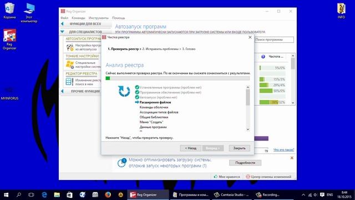Click the Частота column header
Viewport: 355px width, 200px height.
[276, 57]
